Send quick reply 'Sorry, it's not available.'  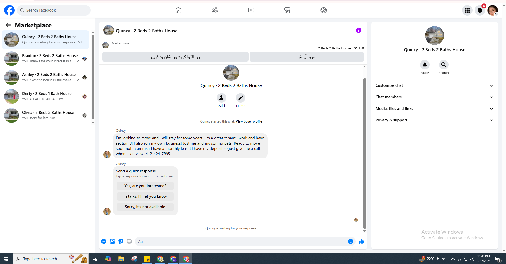[x=145, y=207]
